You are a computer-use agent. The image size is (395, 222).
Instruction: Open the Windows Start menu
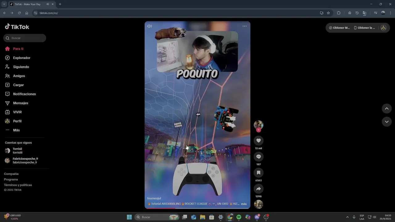click(129, 217)
